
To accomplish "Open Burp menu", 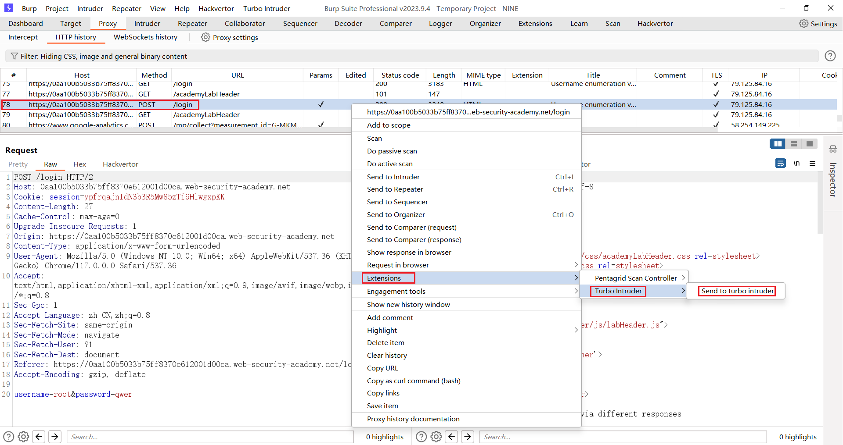I will 29,8.
